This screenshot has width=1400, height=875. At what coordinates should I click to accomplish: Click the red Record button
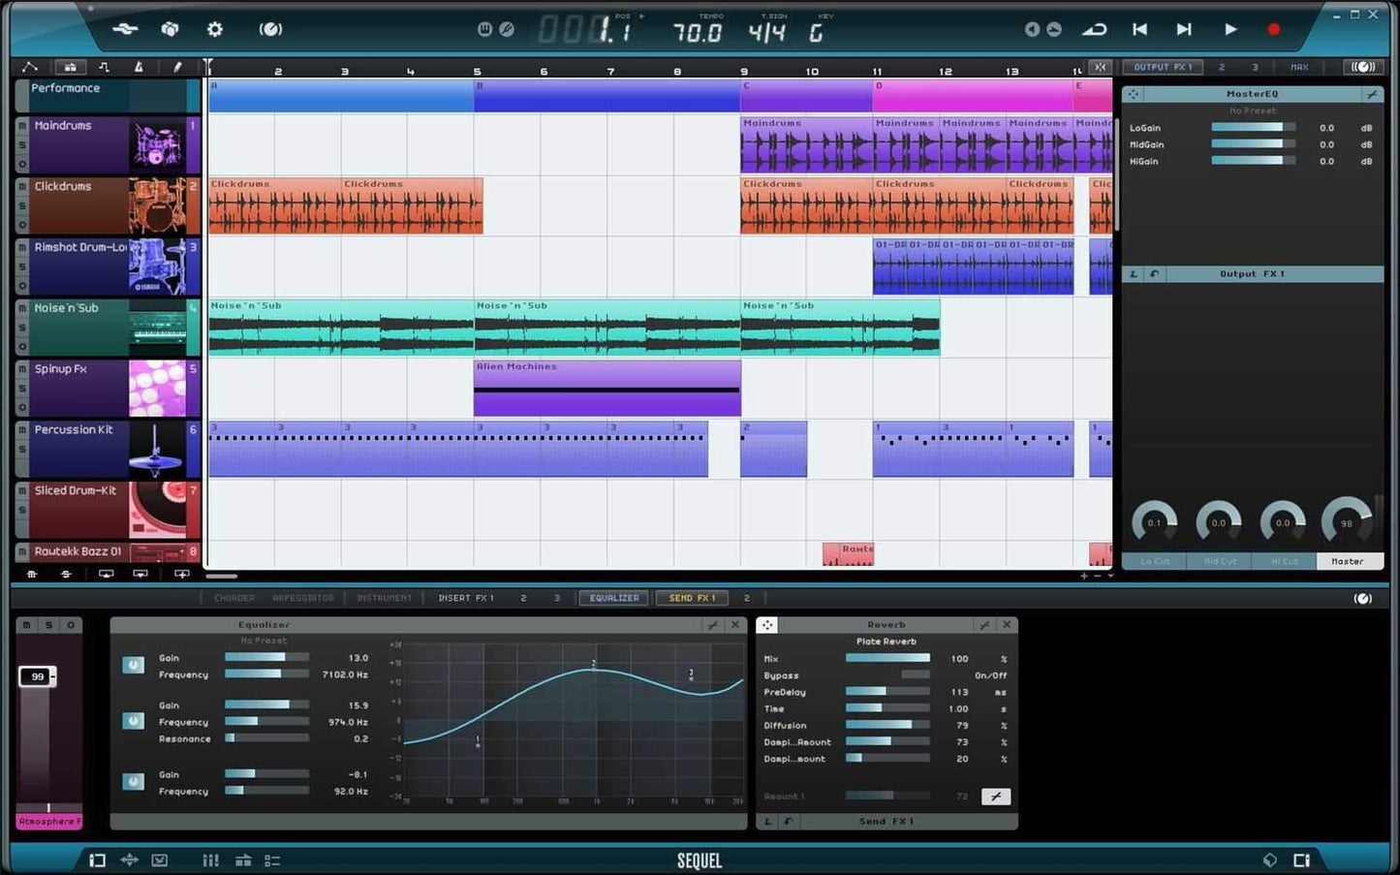(x=1274, y=29)
